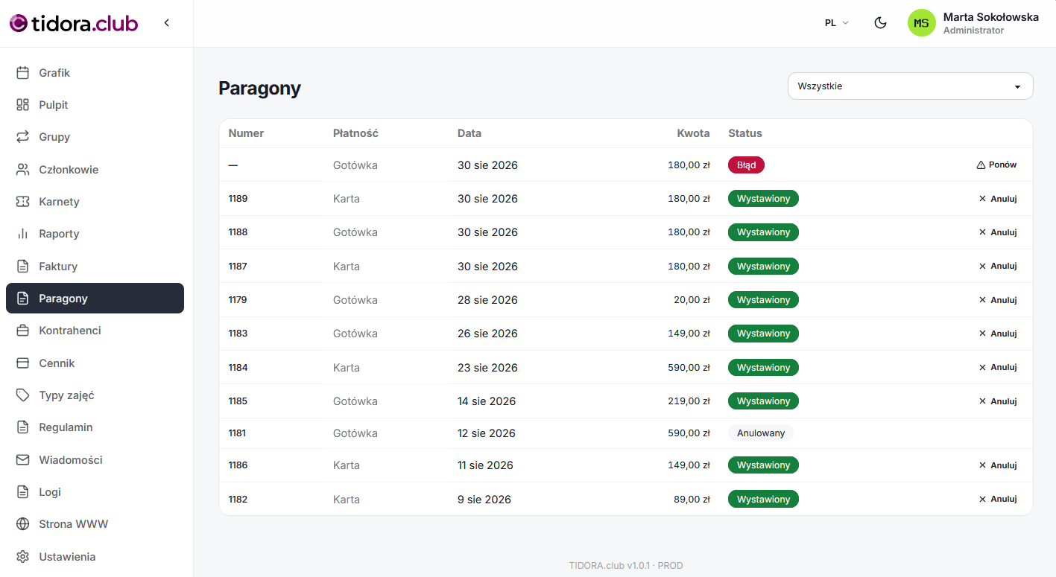Screen dimensions: 1056x577
Task: Open Ustawienia via its gear icon
Action: (23, 557)
